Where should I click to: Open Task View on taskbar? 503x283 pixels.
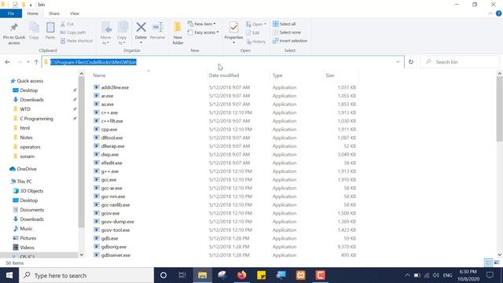point(182,275)
